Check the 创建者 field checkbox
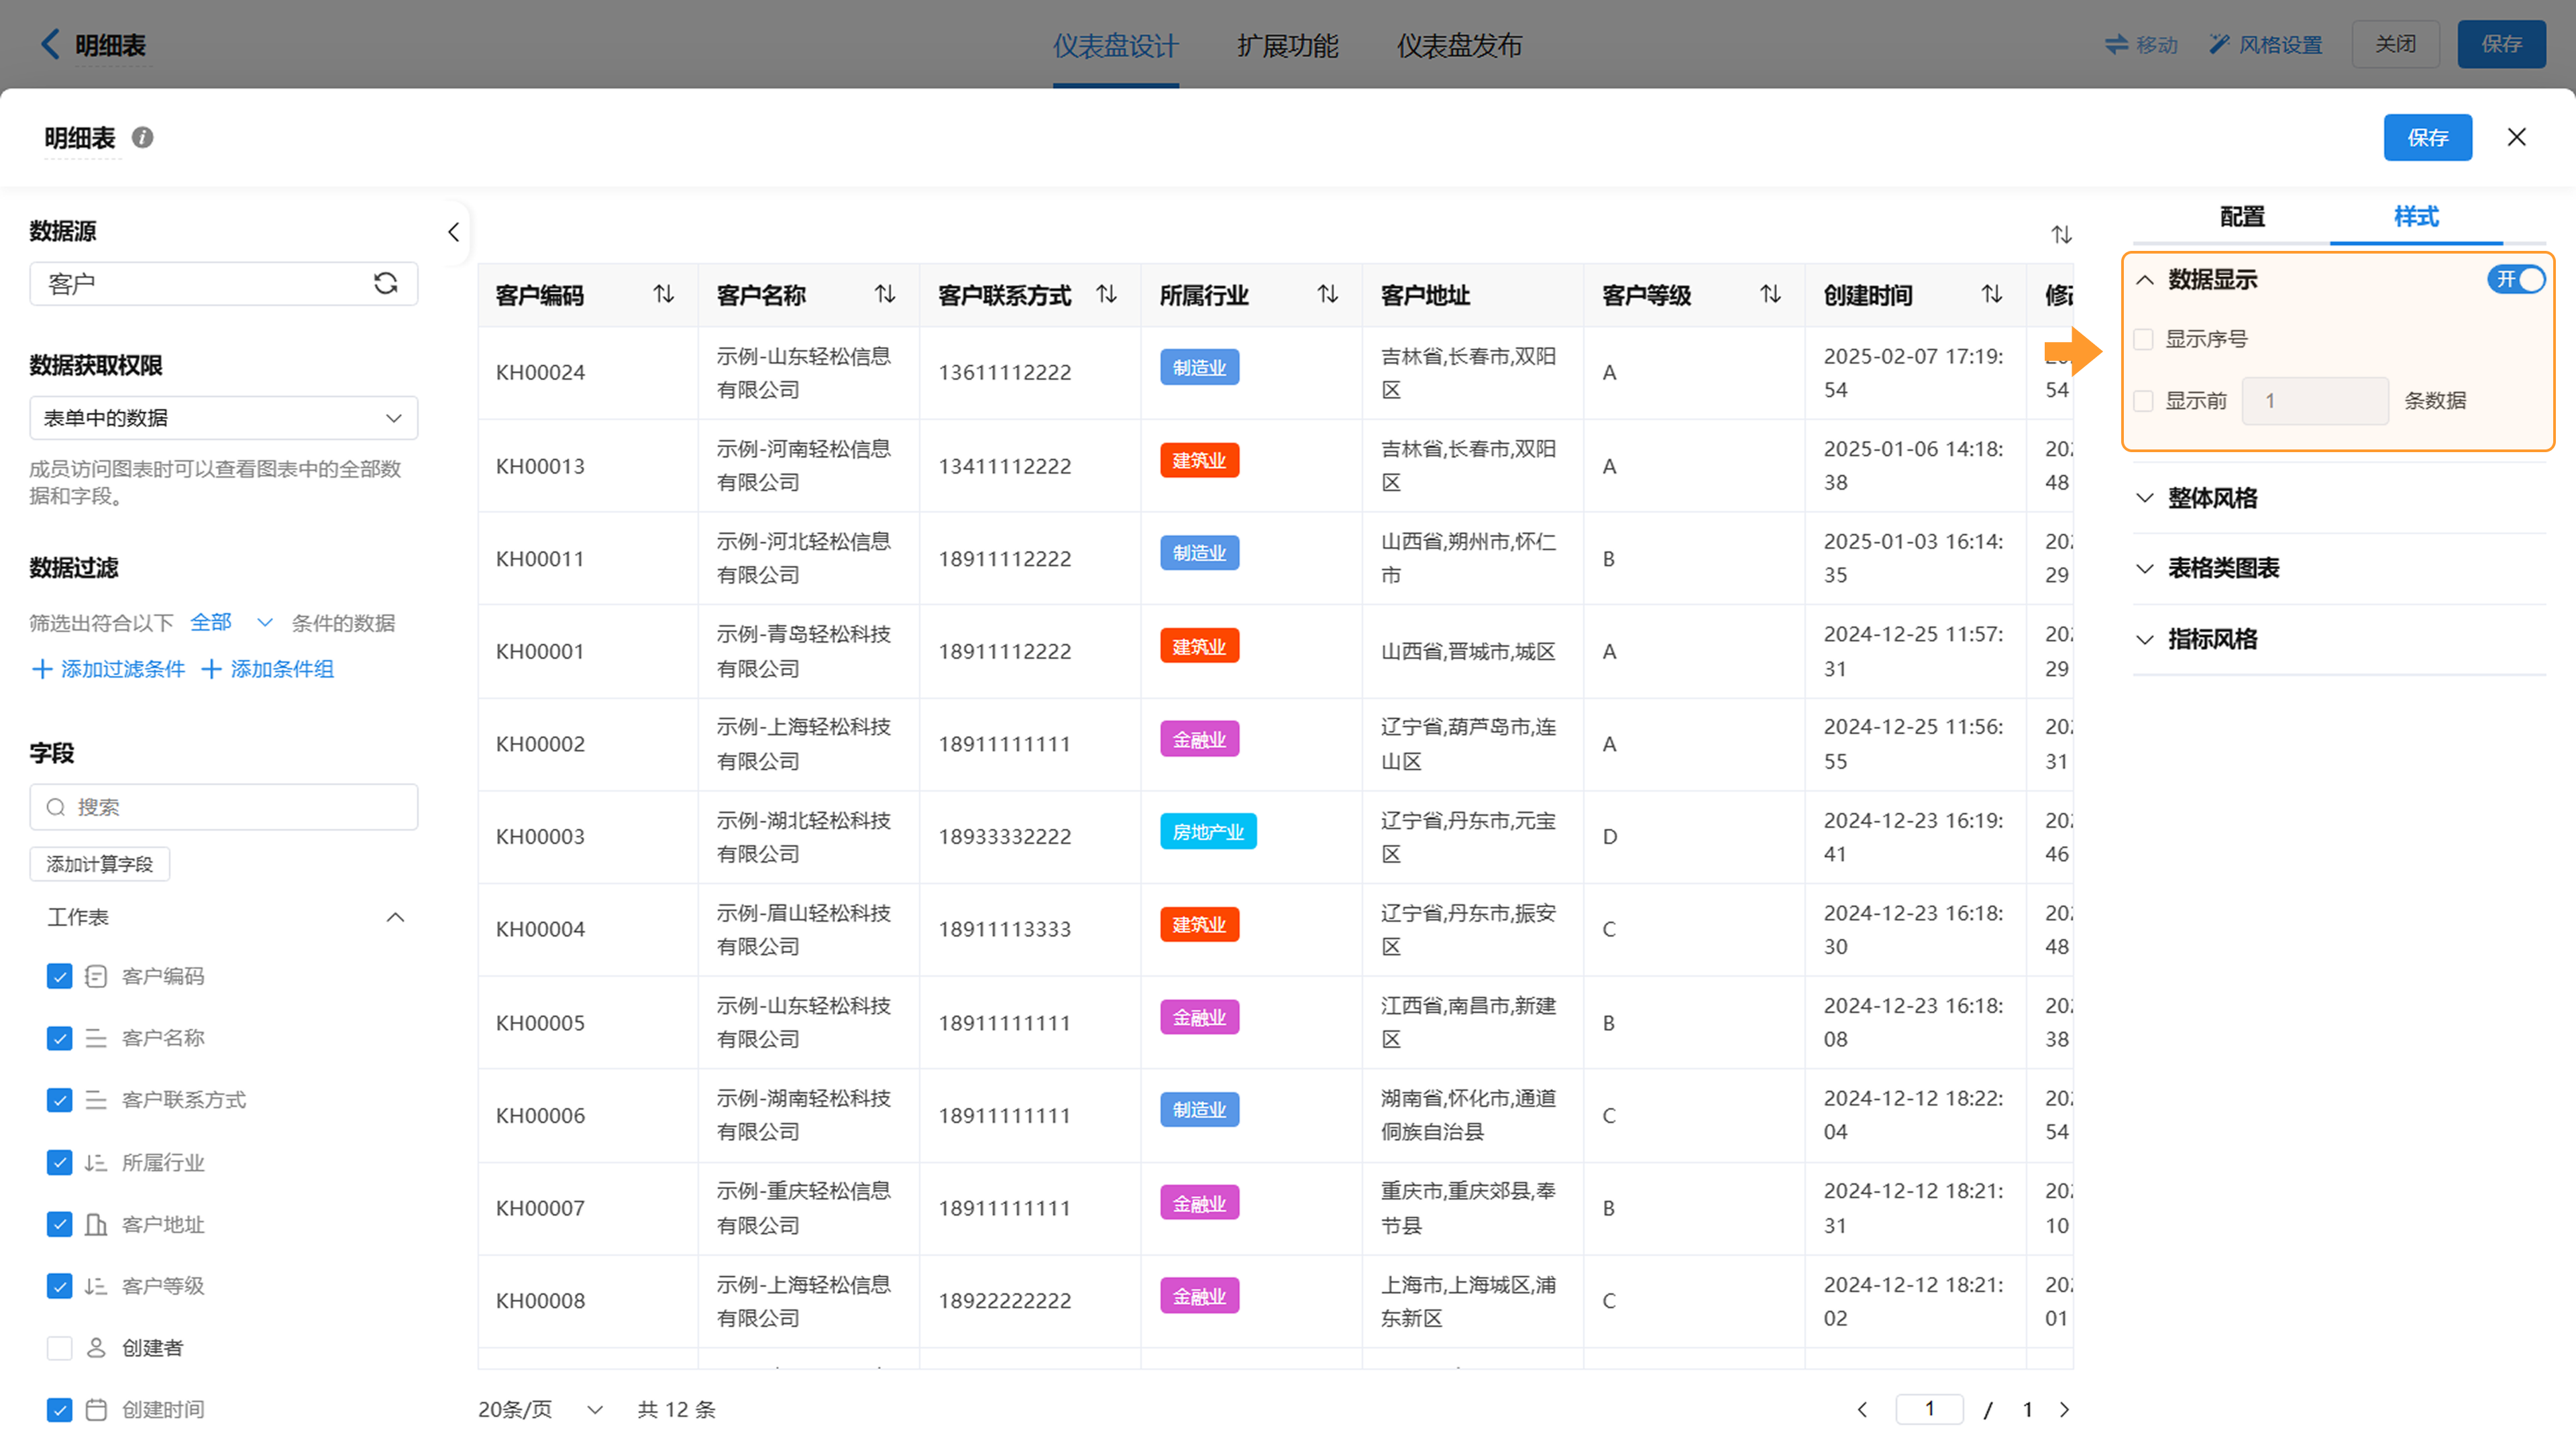Viewport: 2576px width, 1449px height. pyautogui.click(x=59, y=1347)
